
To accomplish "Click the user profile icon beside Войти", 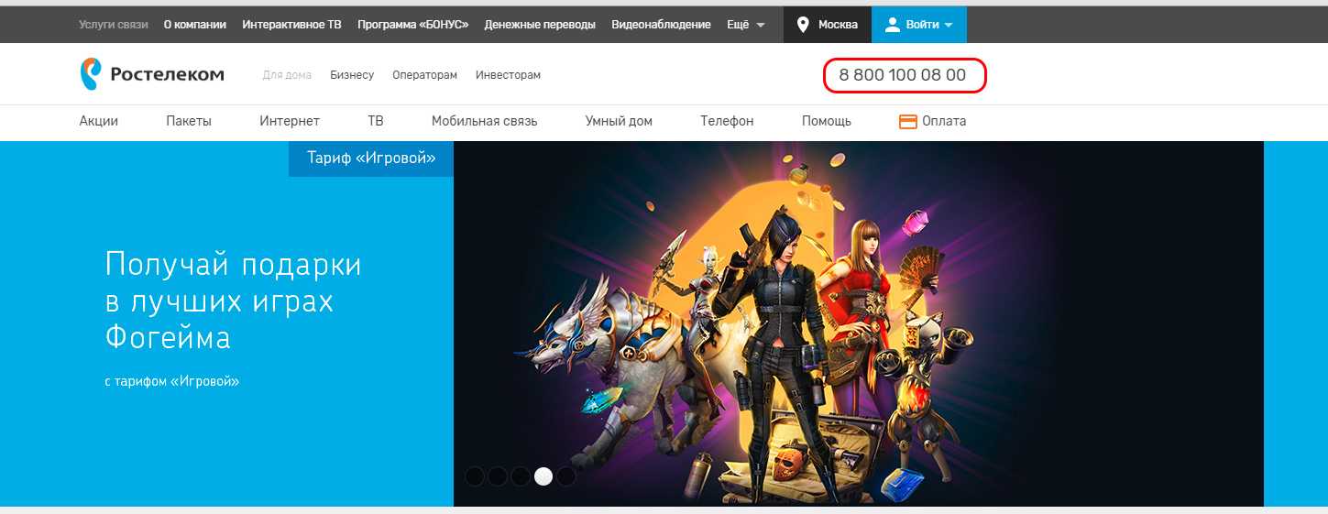I will point(893,25).
